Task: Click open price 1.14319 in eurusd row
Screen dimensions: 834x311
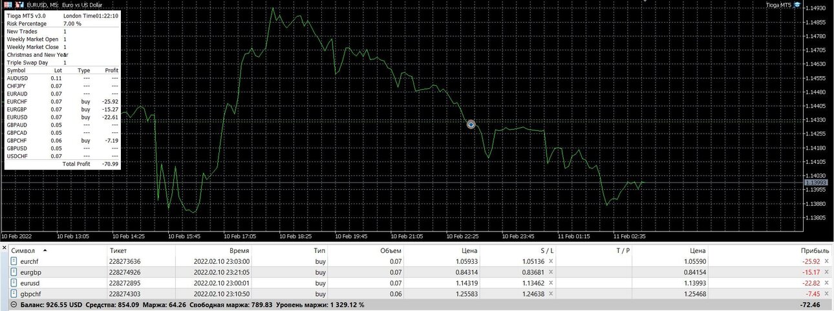Action: coord(465,283)
